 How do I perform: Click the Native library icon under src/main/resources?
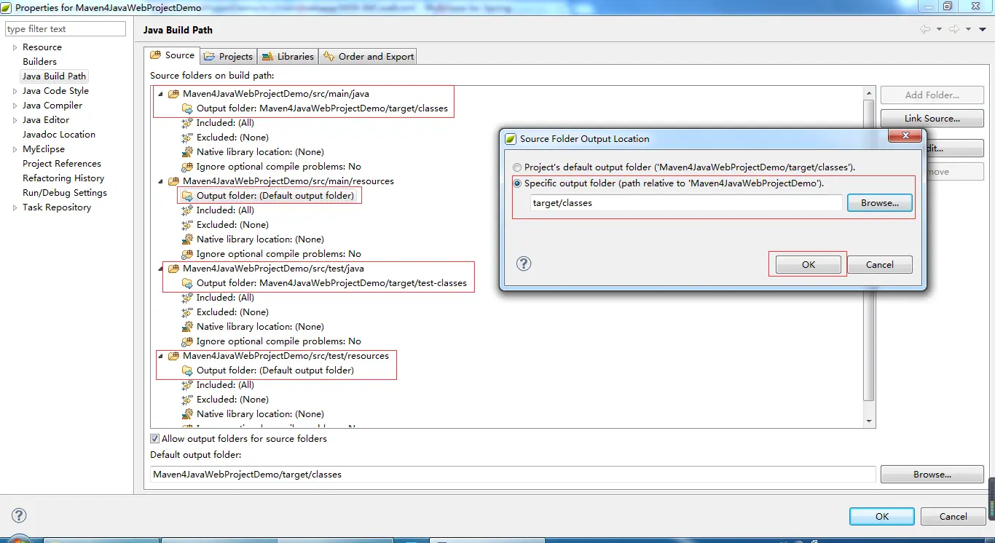pyautogui.click(x=187, y=239)
